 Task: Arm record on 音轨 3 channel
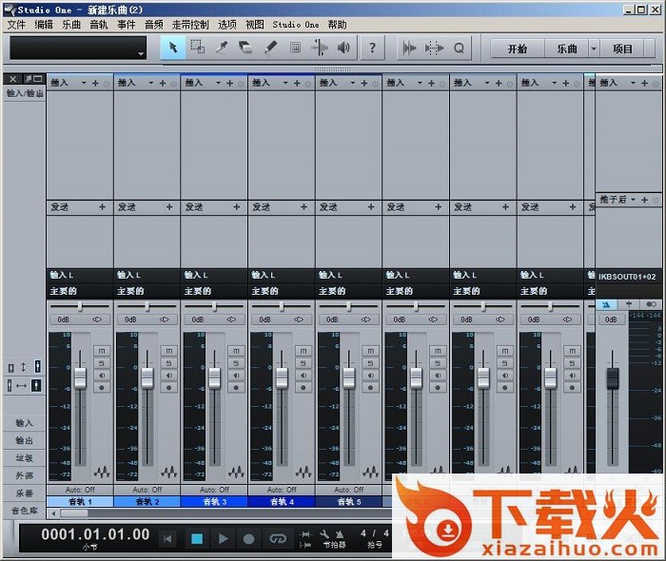(237, 387)
